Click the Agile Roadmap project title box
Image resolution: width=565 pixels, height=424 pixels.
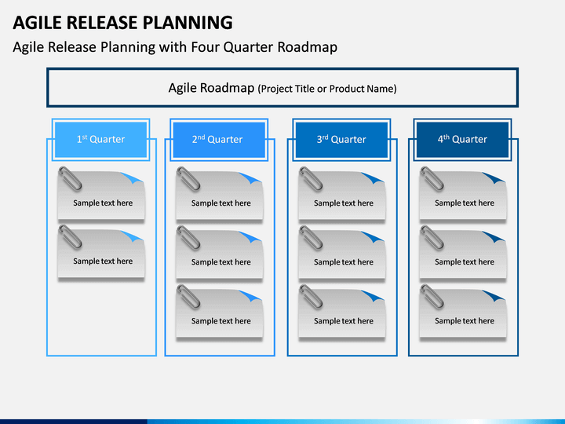282,88
